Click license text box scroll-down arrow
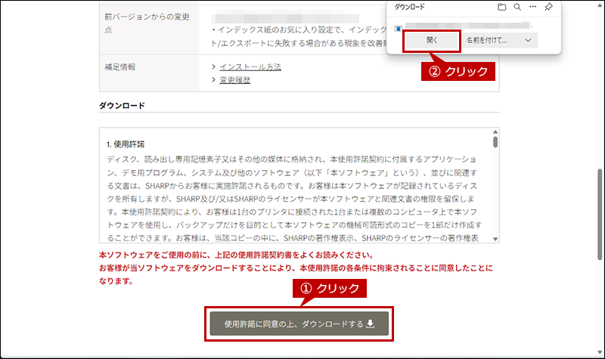This screenshot has height=359, width=605. (495, 239)
